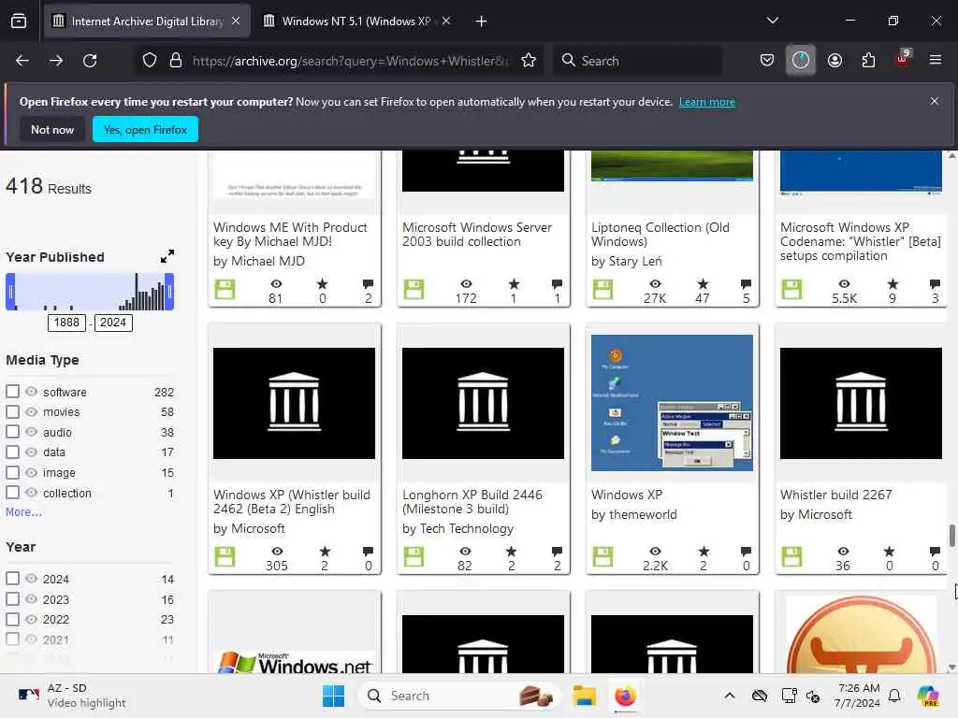Reload the current page
The image size is (958, 718).
click(90, 61)
